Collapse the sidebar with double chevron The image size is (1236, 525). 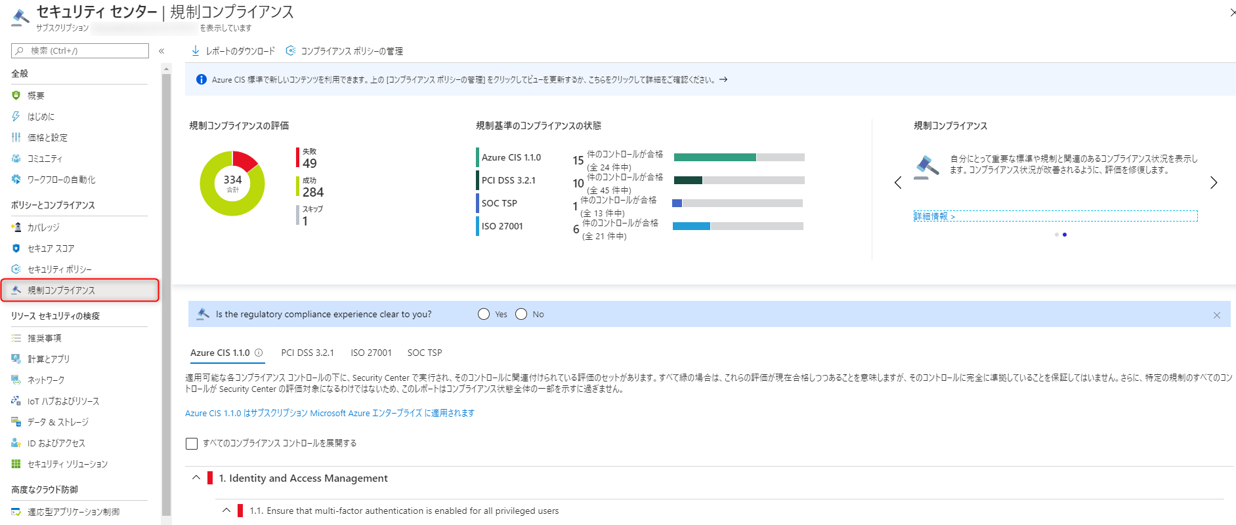161,50
